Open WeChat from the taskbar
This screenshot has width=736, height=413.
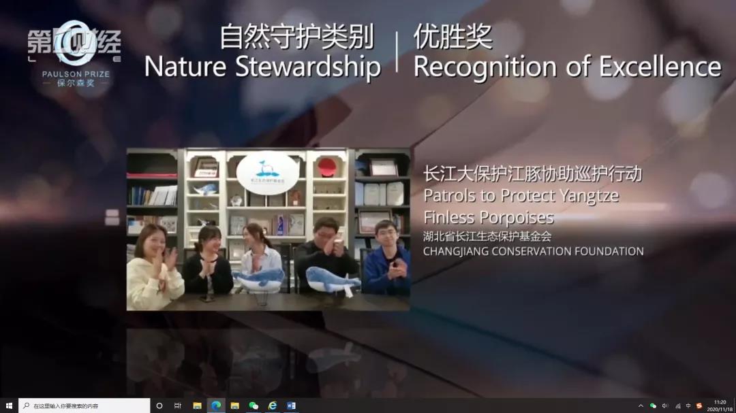254,406
